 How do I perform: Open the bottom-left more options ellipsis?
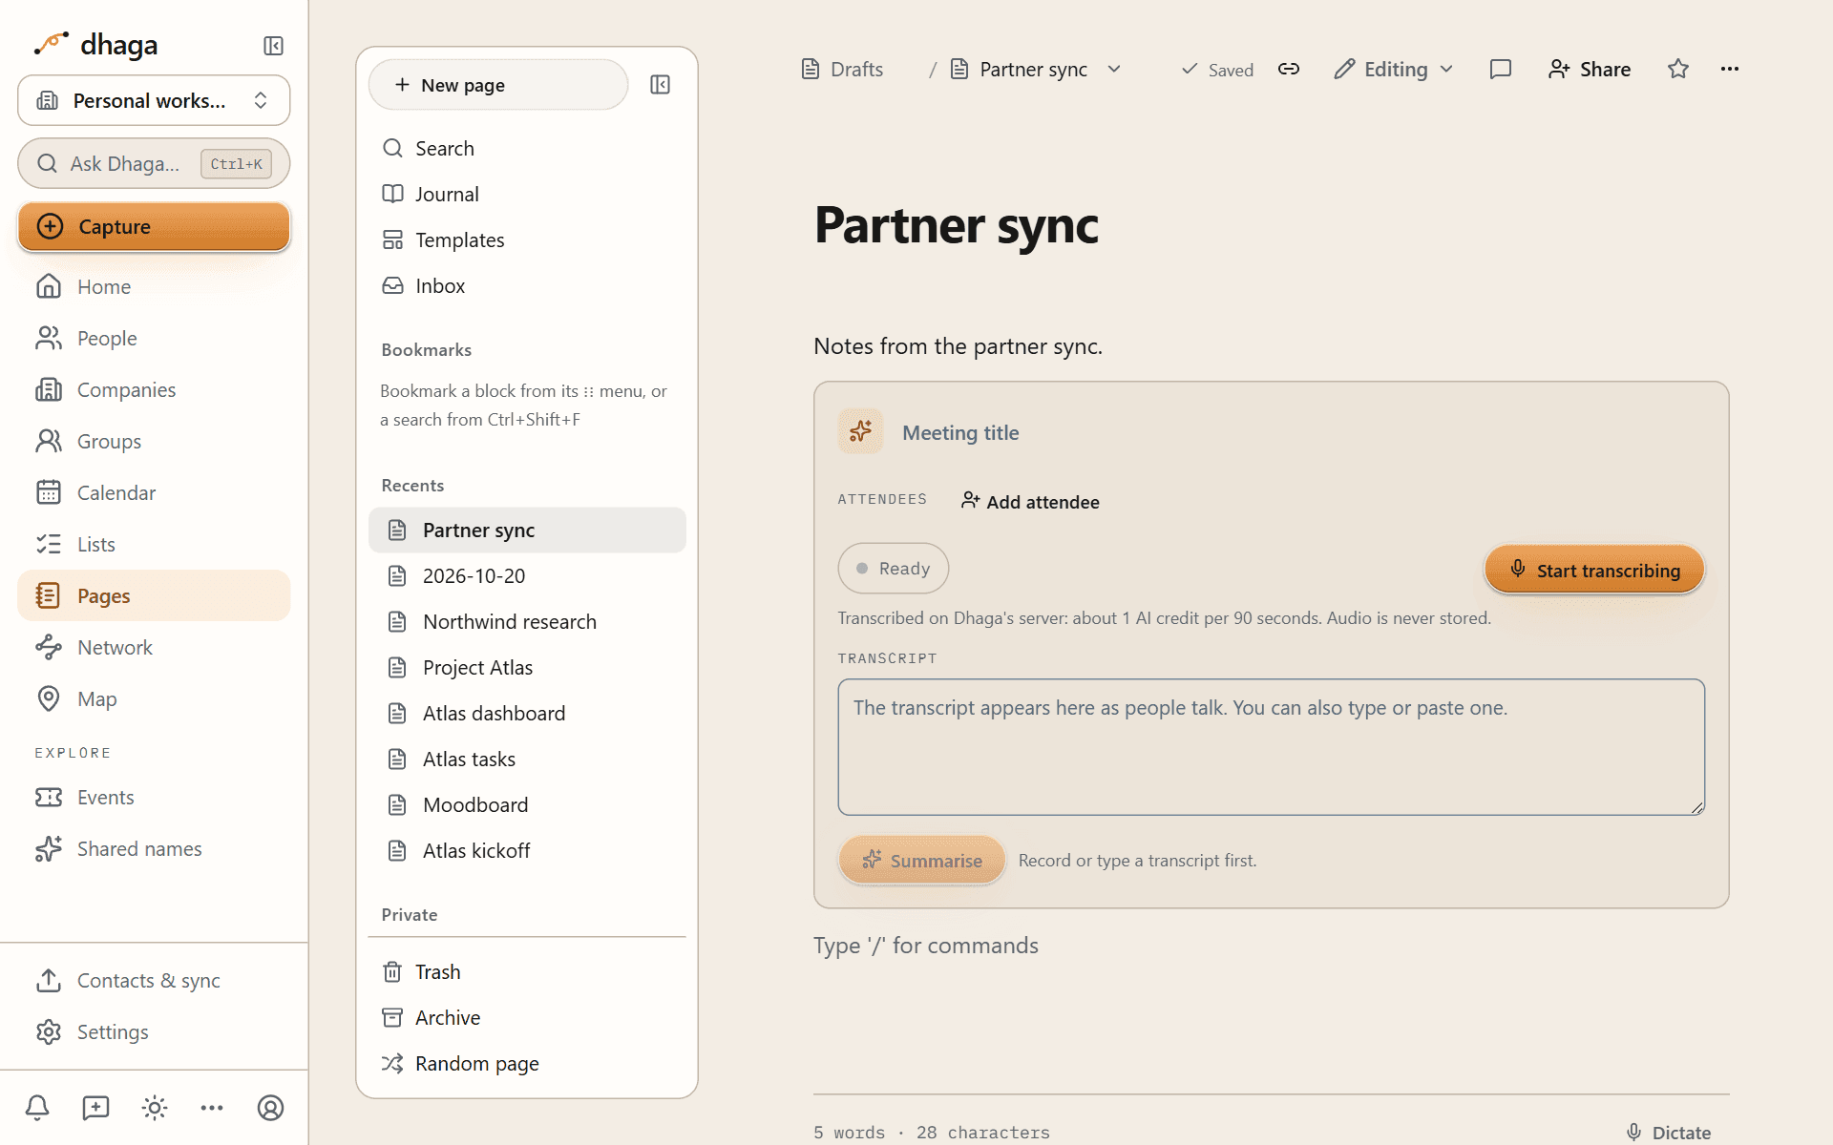pos(212,1108)
